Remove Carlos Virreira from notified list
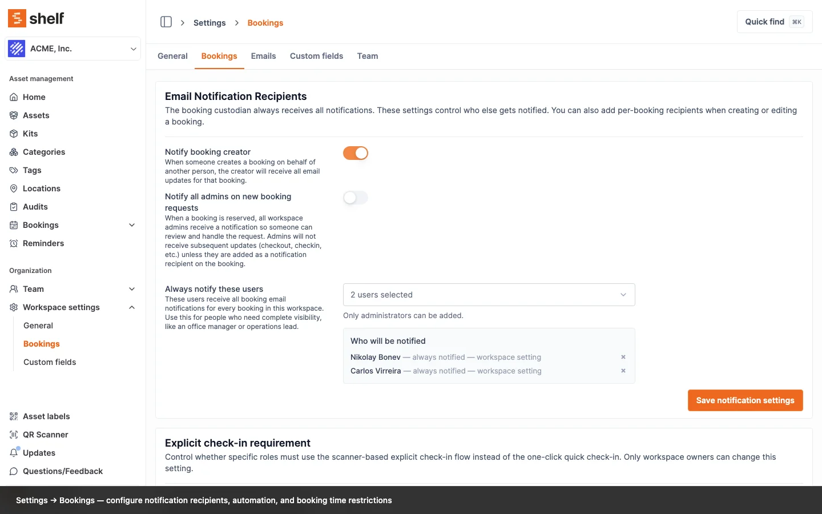822x514 pixels. click(623, 371)
